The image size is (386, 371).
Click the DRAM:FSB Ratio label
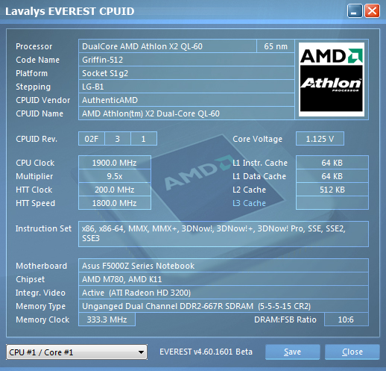coord(285,319)
